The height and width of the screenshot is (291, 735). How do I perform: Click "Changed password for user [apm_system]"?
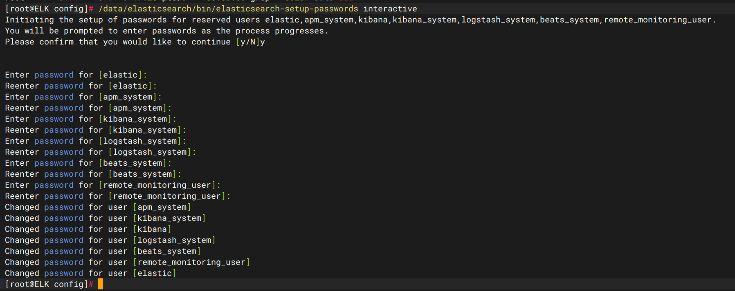coord(98,207)
